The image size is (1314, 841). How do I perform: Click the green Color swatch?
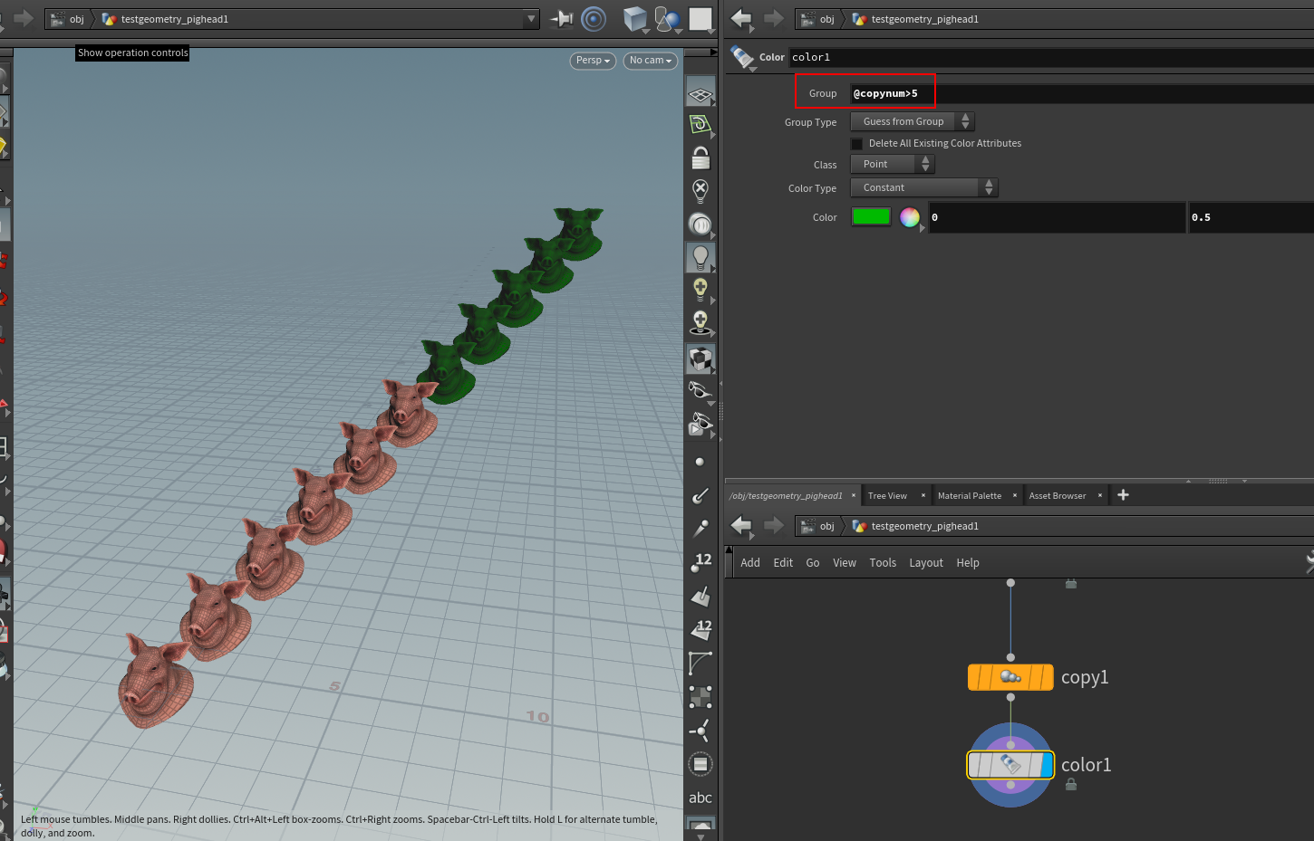pos(871,217)
